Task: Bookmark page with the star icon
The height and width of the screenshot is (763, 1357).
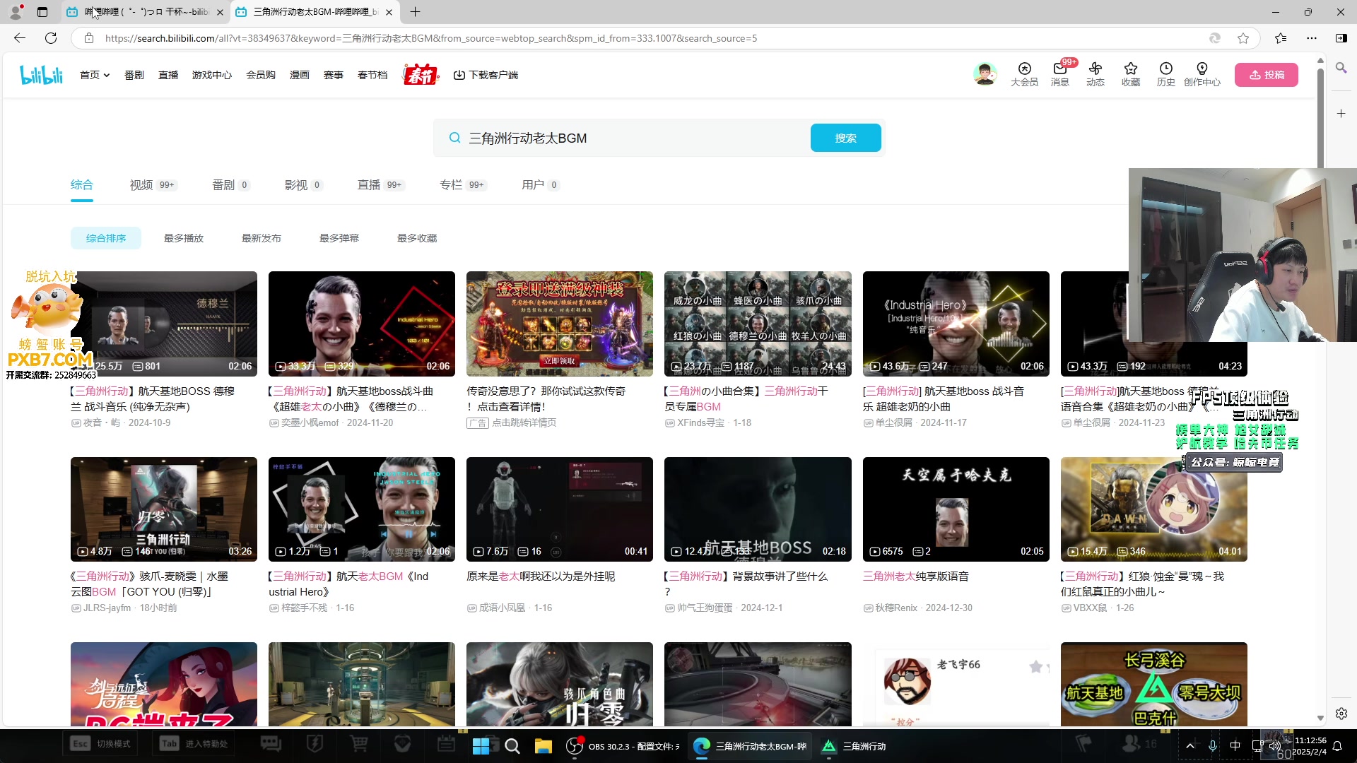Action: click(x=1243, y=38)
